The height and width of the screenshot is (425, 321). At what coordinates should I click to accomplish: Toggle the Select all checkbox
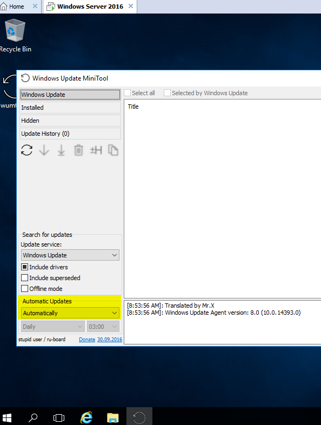tap(128, 92)
